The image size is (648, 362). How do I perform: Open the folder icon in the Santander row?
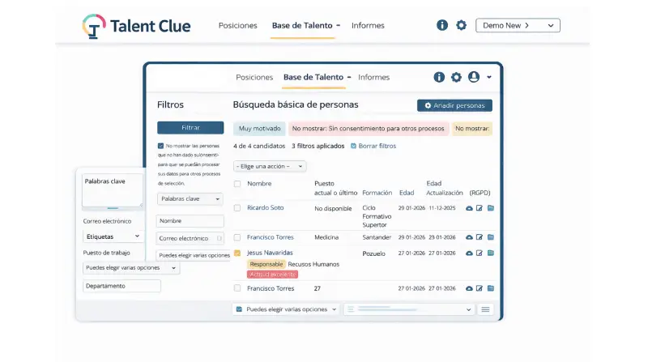click(491, 237)
